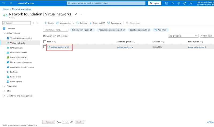Image resolution: width=214 pixels, height=127 pixels.
Task: Open Route tables menu item
Action: [x=16, y=77]
